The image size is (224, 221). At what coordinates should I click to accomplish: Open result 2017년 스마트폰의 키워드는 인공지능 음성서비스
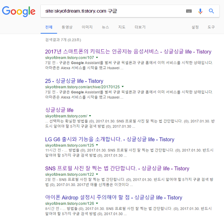(128, 52)
